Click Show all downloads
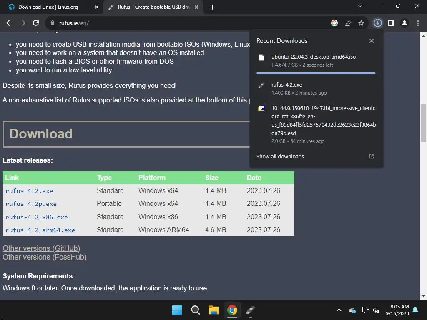 (x=280, y=157)
